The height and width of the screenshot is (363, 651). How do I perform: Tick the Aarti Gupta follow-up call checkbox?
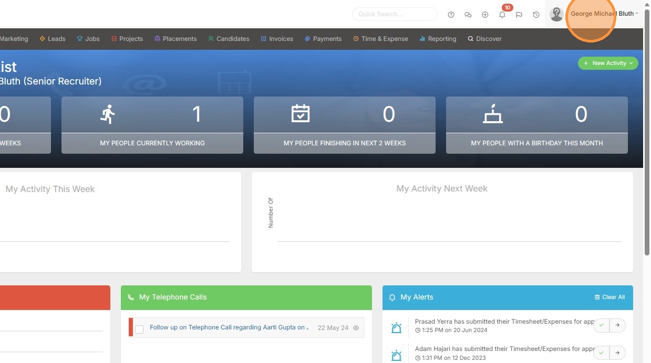click(x=139, y=329)
